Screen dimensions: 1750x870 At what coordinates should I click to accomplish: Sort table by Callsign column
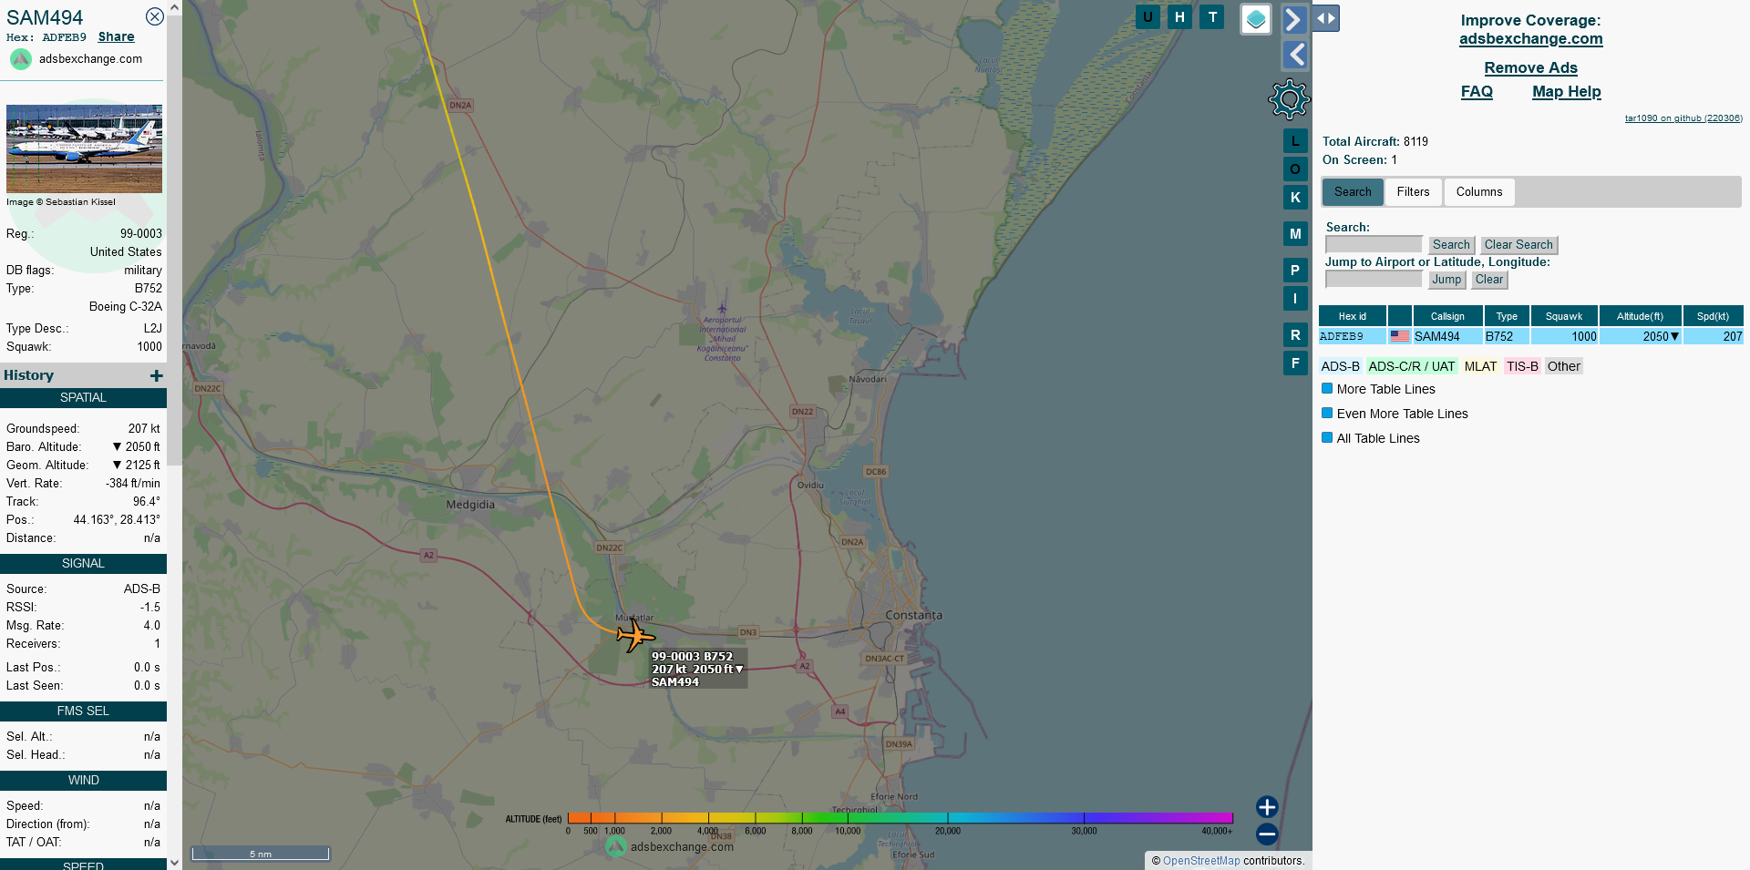(x=1447, y=316)
